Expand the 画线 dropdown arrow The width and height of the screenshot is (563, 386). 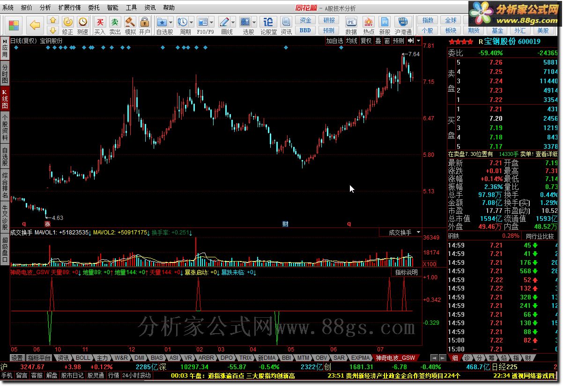tap(233, 22)
